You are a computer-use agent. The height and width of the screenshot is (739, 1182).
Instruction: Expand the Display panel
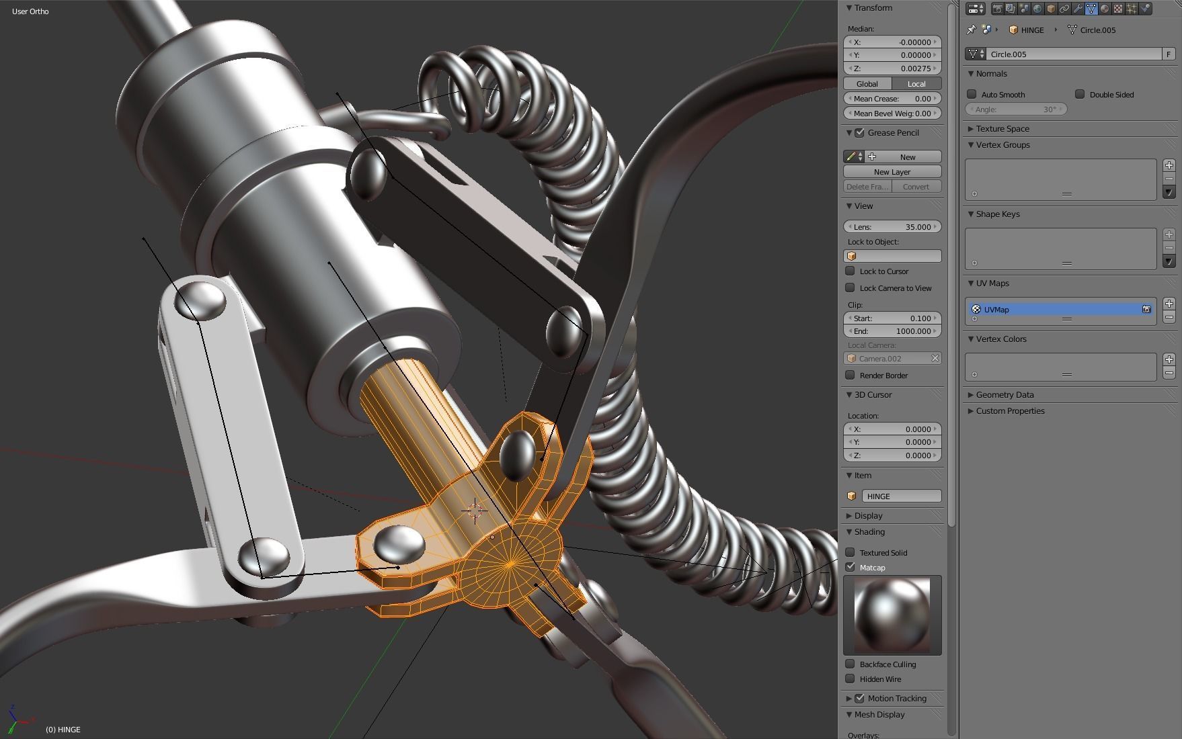(x=849, y=515)
